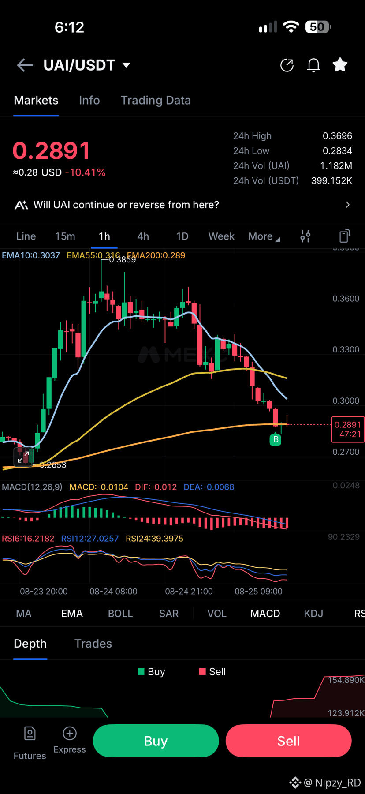Tap the green Buy legend swatch
The image size is (365, 794).
[x=141, y=672]
